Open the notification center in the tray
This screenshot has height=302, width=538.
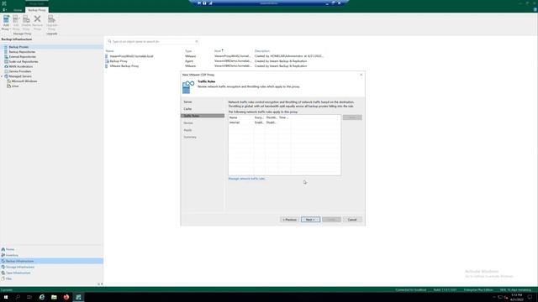(x=530, y=297)
